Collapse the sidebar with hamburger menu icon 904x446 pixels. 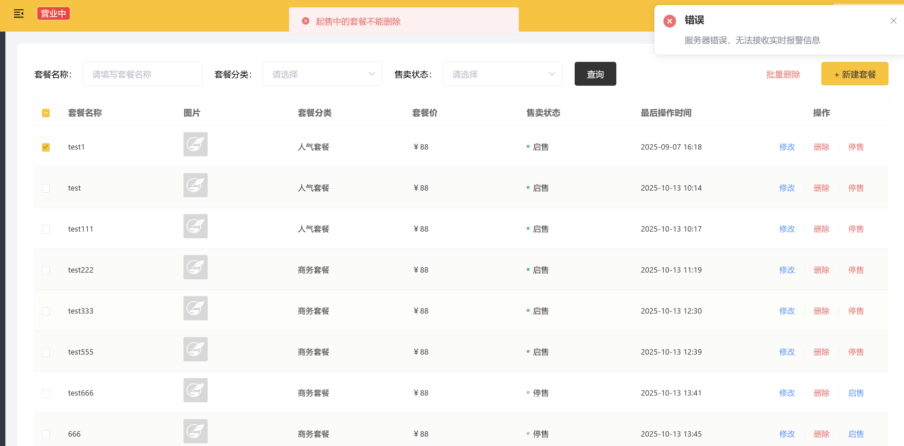[x=18, y=14]
